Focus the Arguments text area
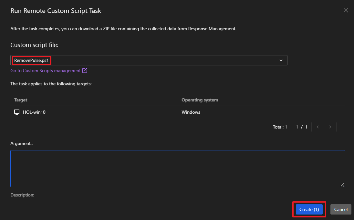Screen dimensions: 354x220 coord(177,168)
